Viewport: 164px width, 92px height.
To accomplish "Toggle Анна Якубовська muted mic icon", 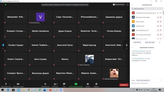I will [x=158, y=30].
